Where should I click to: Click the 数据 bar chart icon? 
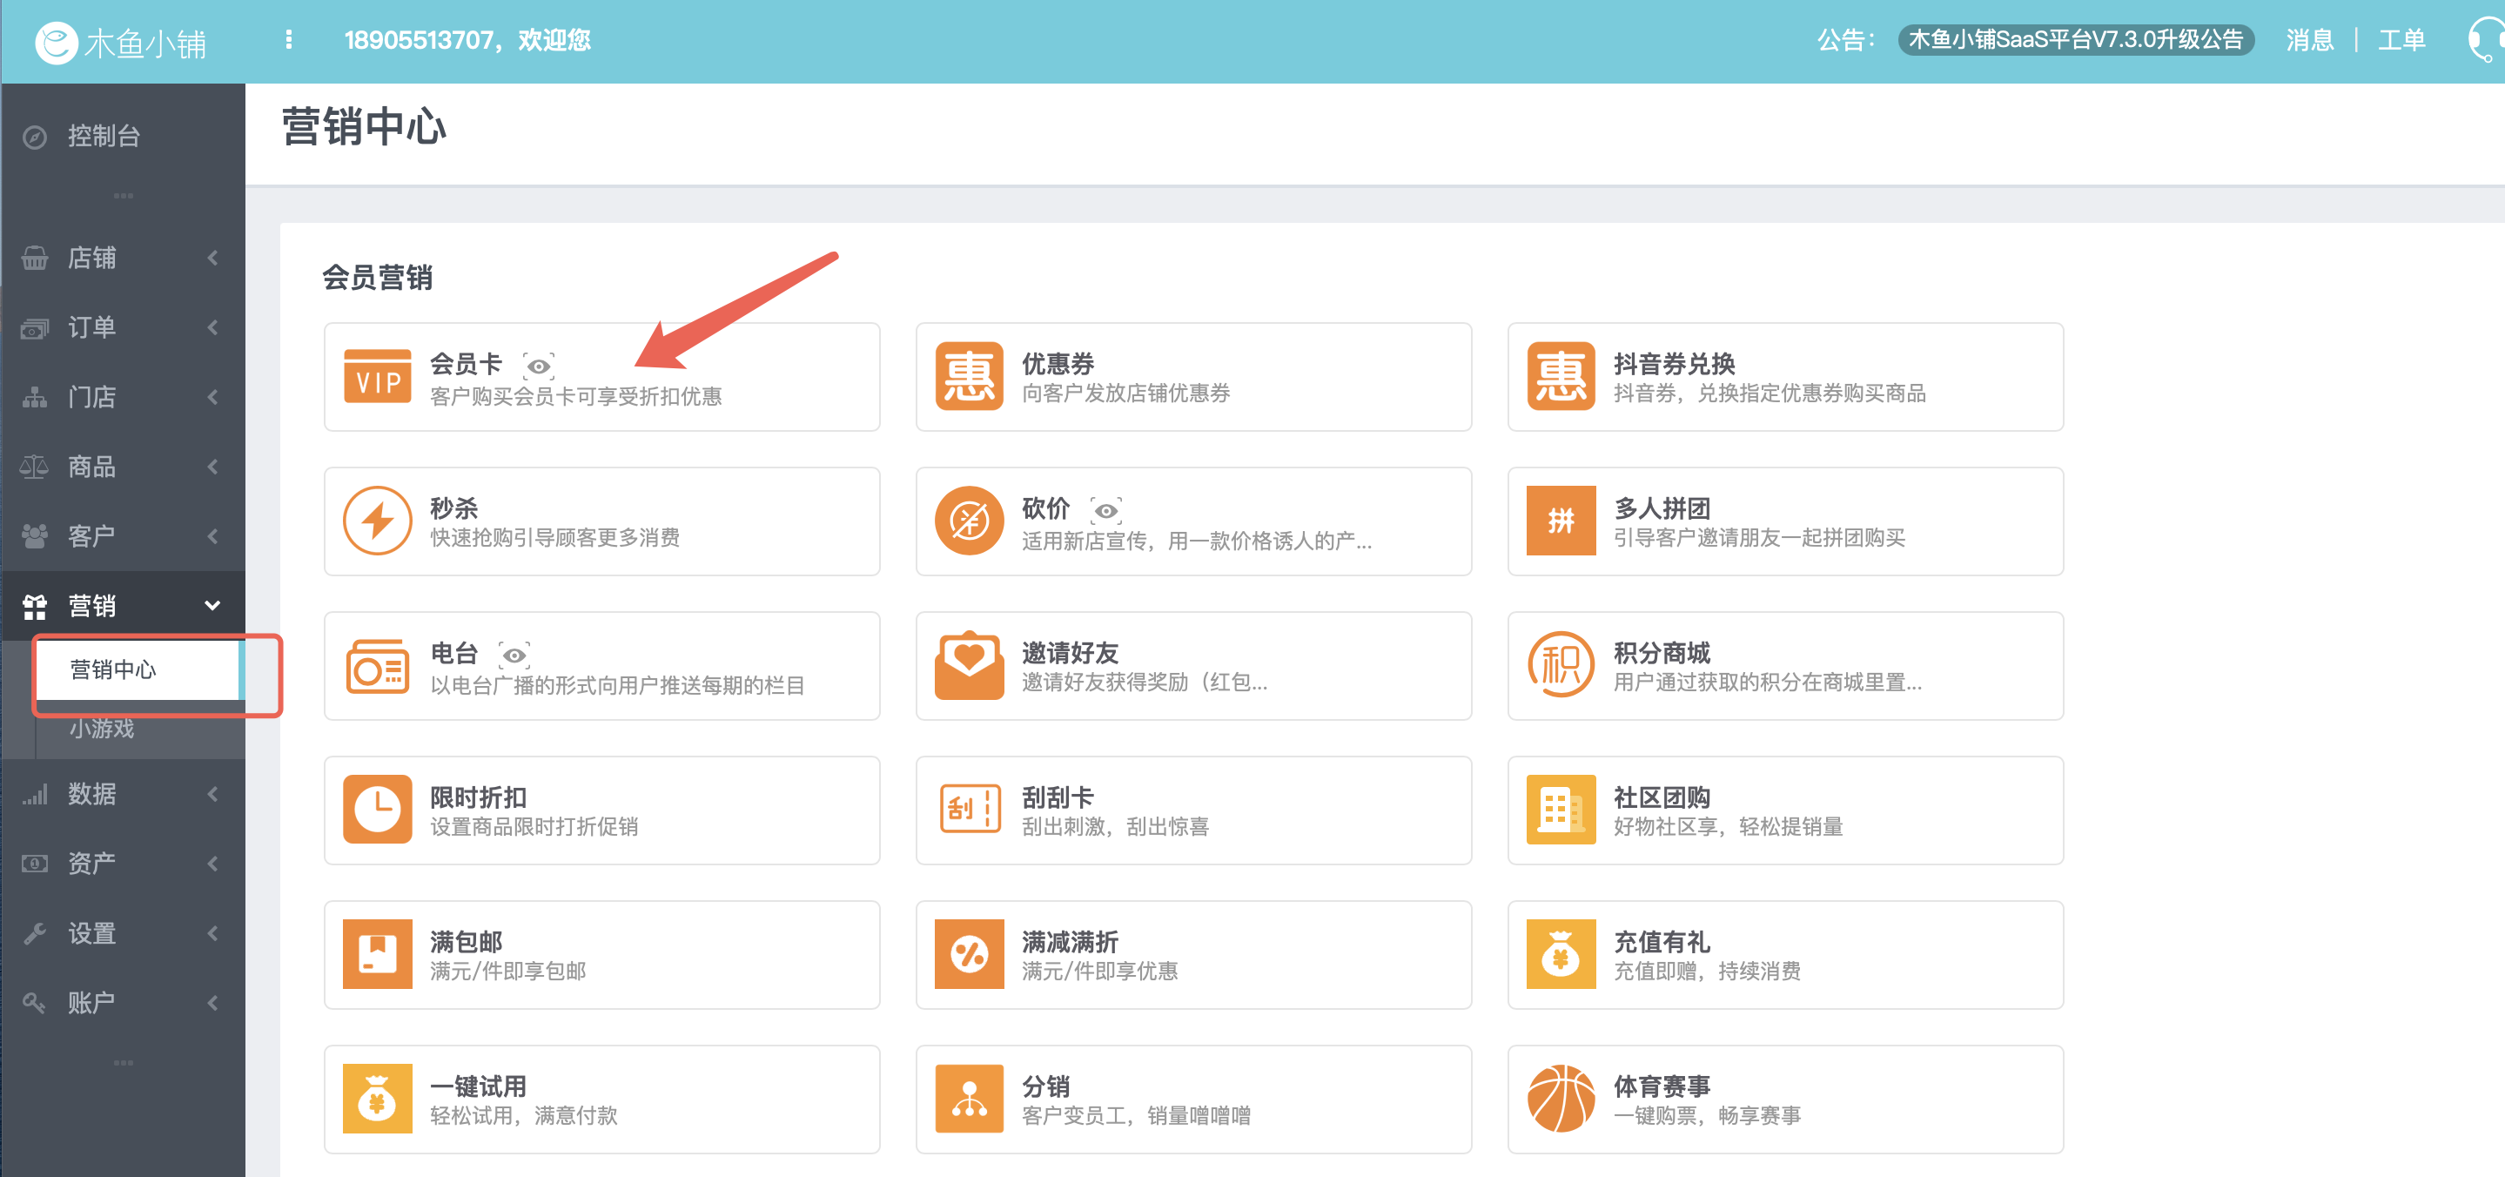point(34,794)
